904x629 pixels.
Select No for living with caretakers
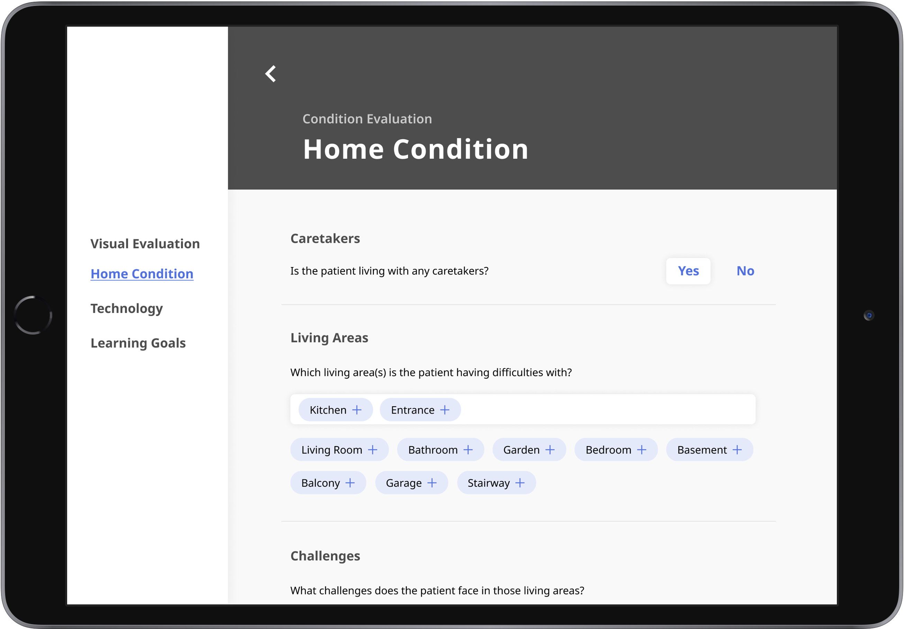[745, 271]
